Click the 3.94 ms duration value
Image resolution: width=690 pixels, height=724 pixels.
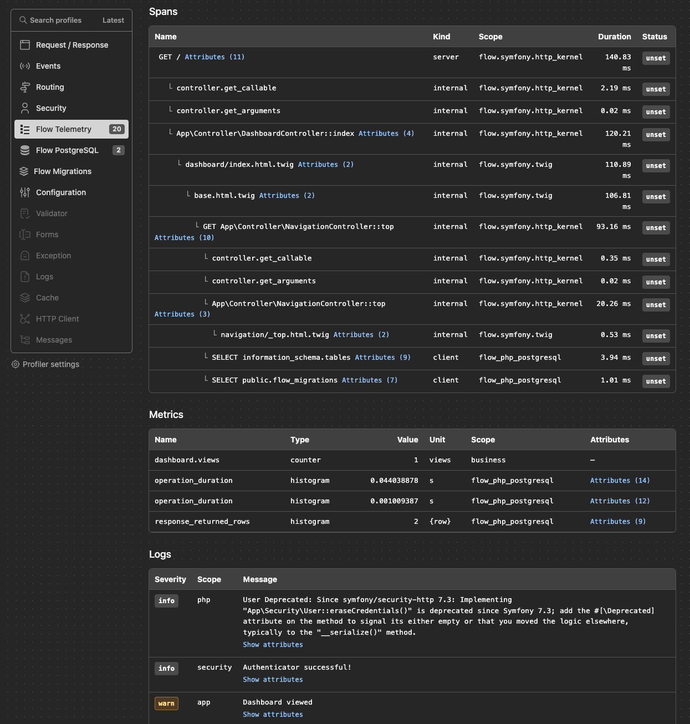point(616,358)
